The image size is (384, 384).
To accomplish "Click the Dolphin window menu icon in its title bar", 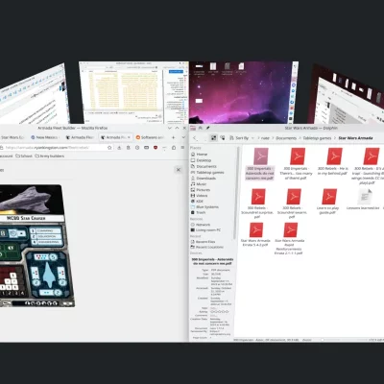I will click(x=193, y=128).
